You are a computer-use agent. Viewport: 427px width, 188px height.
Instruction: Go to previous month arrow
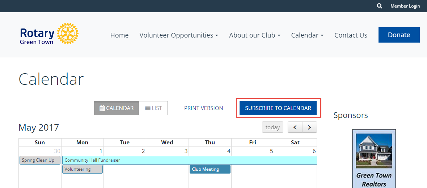click(295, 127)
